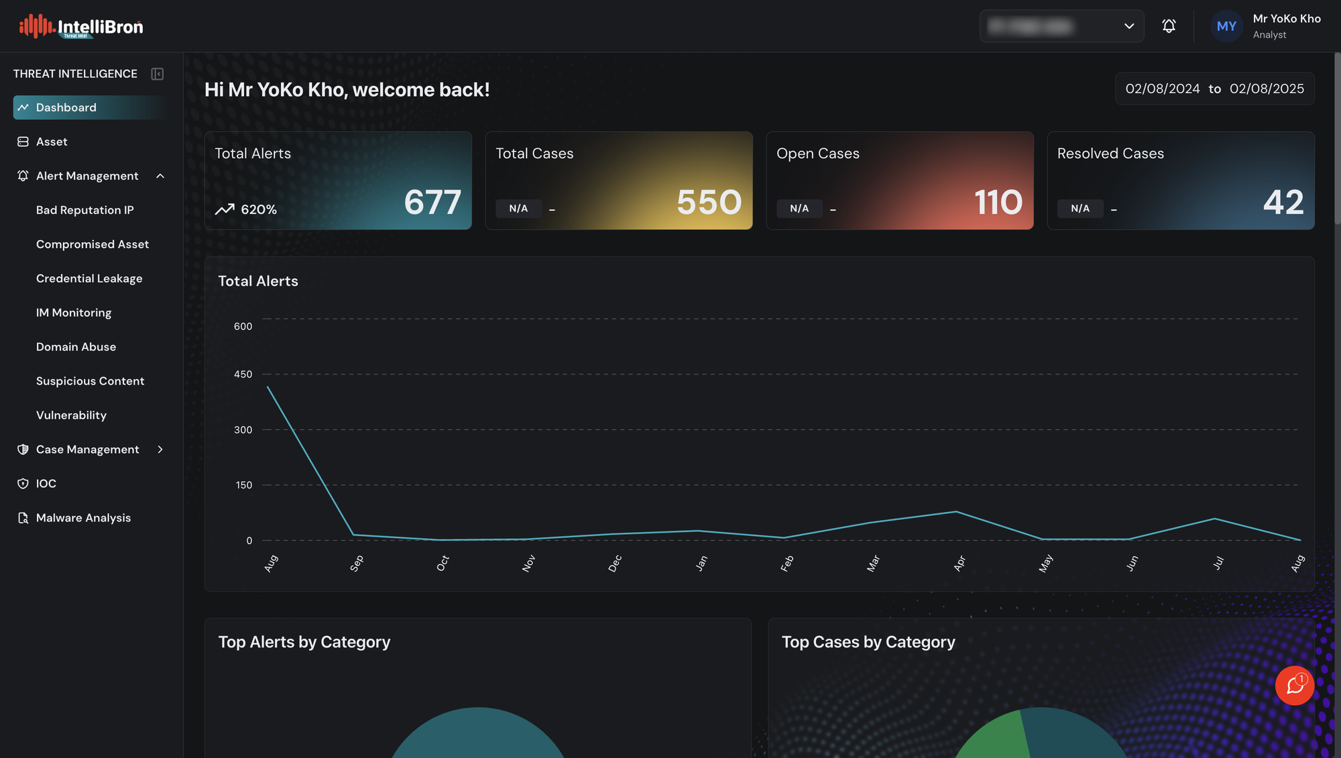Viewport: 1341px width, 758px height.
Task: Click the Top Alerts by Category heading
Action: tap(304, 642)
